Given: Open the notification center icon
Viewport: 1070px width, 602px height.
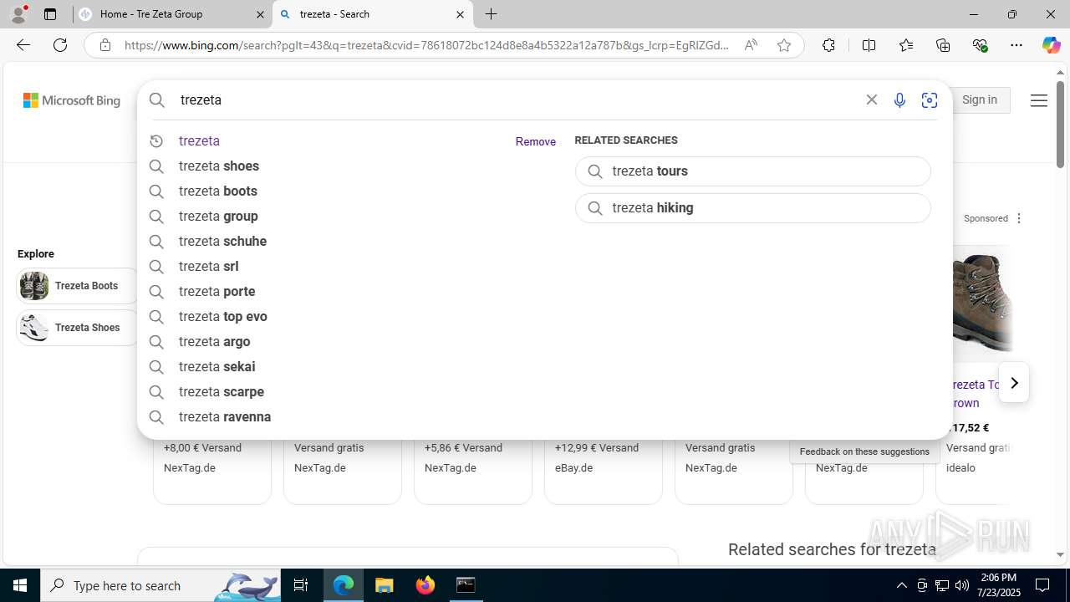Looking at the screenshot, I should (x=1042, y=585).
